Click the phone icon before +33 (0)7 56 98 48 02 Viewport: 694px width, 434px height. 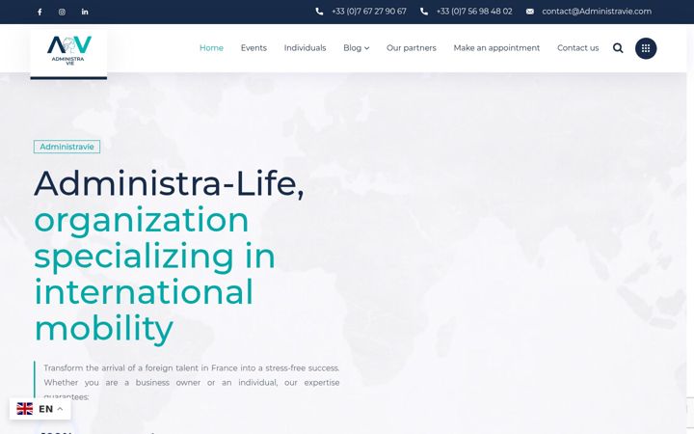tap(423, 12)
